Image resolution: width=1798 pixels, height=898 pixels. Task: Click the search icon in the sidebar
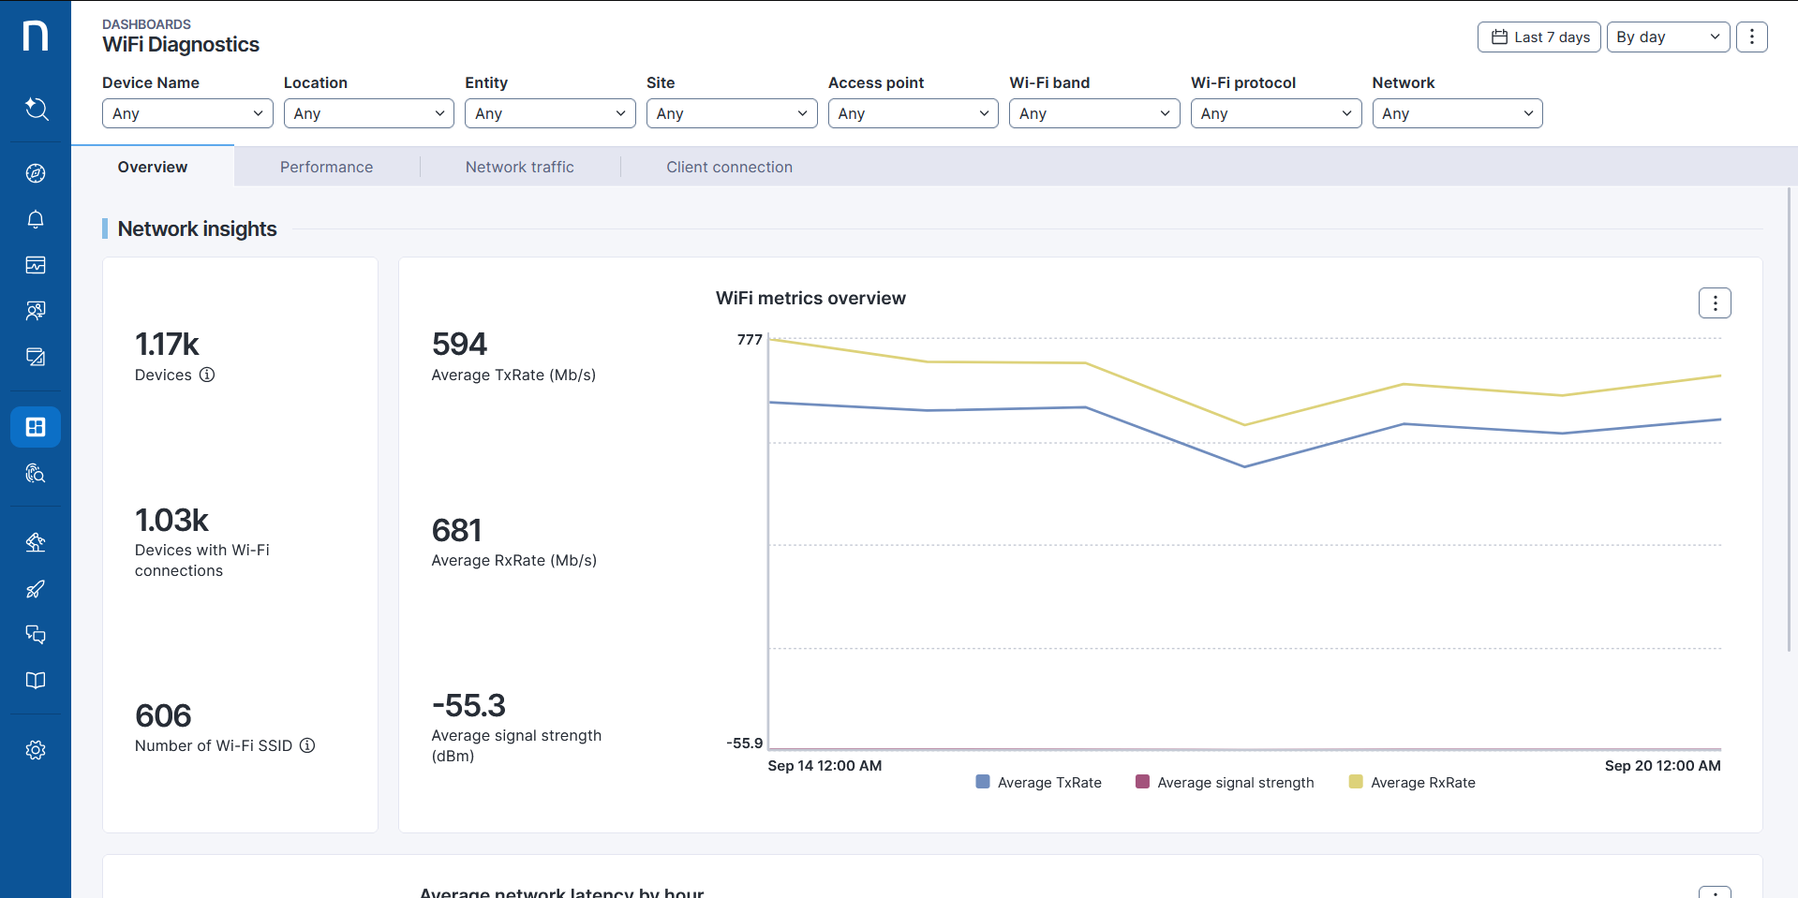36,109
